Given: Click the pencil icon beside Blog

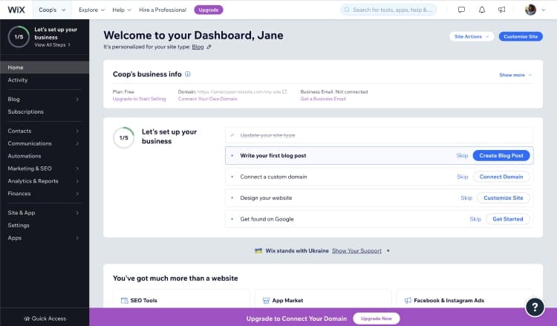Looking at the screenshot, I should click(x=209, y=47).
